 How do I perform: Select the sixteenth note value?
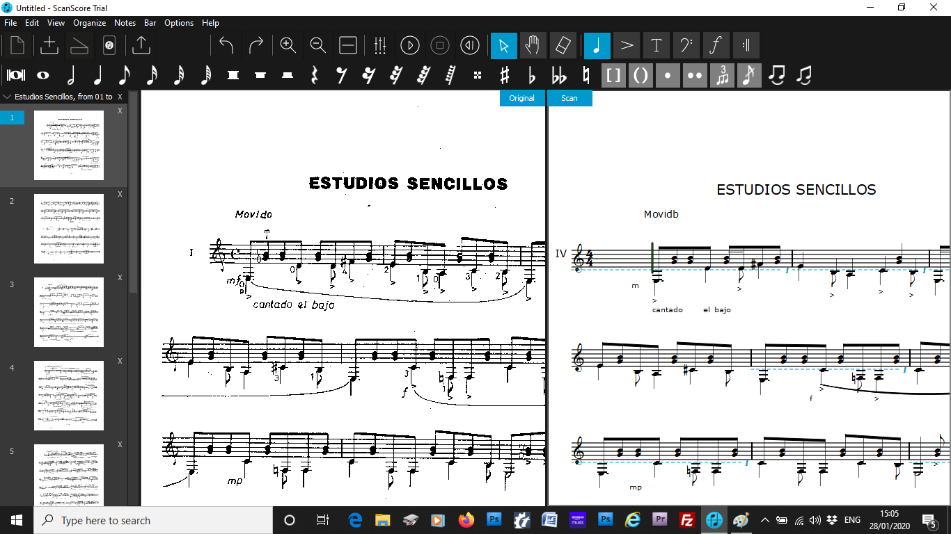coord(152,75)
